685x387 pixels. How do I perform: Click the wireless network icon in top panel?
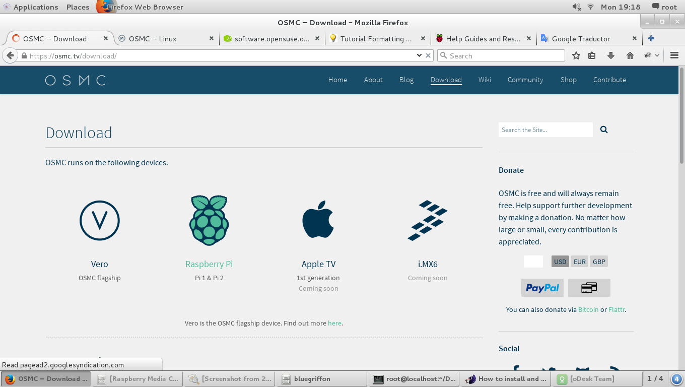[x=591, y=7]
